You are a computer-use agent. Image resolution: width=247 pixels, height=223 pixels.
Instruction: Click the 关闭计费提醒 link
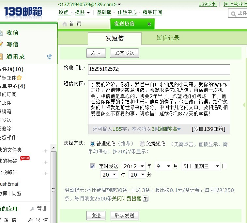[127, 198]
